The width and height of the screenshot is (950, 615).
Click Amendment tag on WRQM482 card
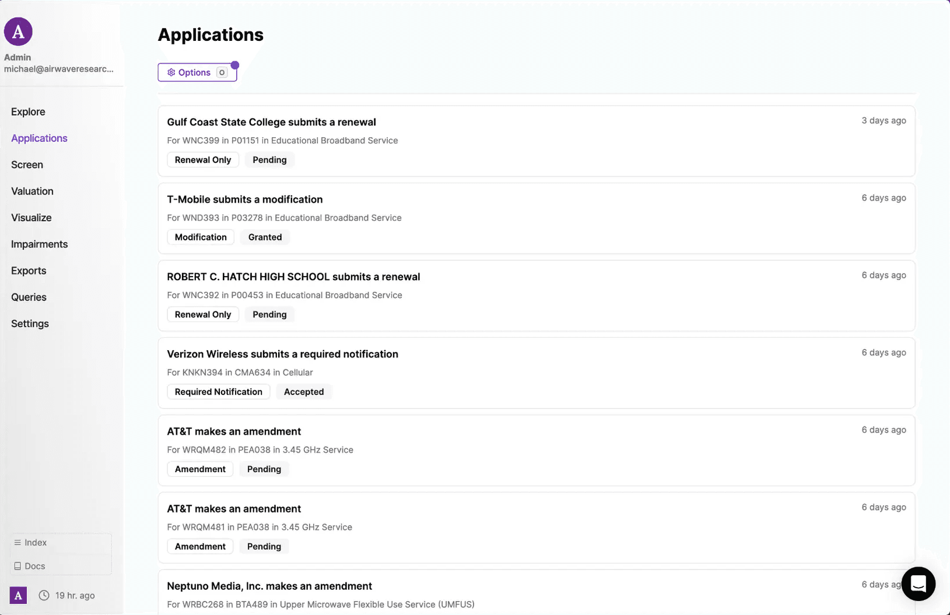point(200,469)
